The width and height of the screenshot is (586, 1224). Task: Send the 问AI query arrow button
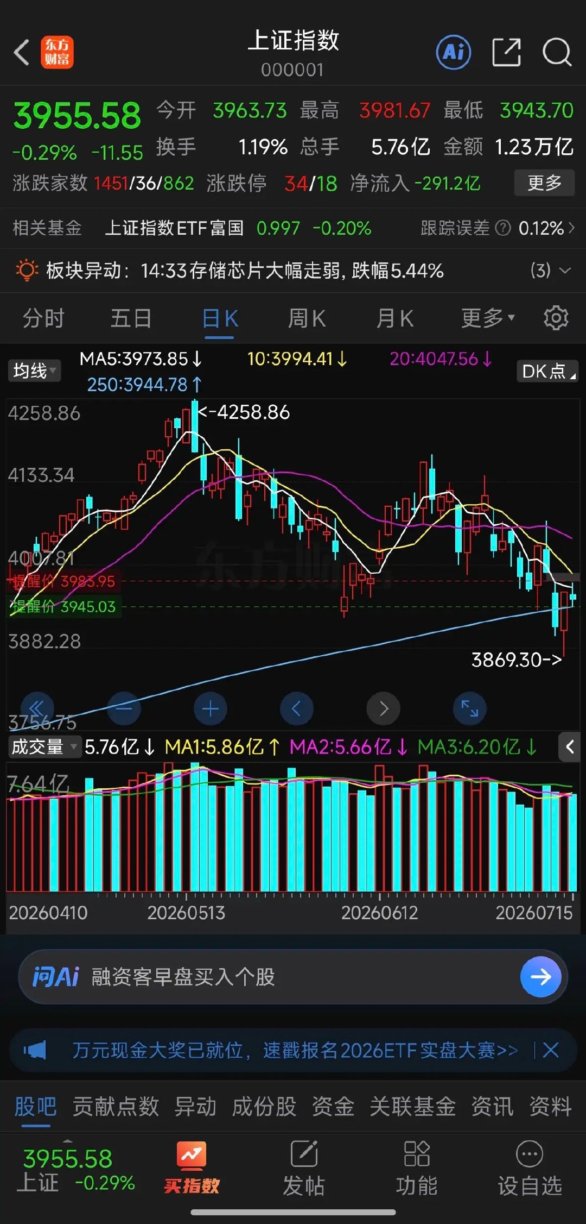click(x=540, y=977)
